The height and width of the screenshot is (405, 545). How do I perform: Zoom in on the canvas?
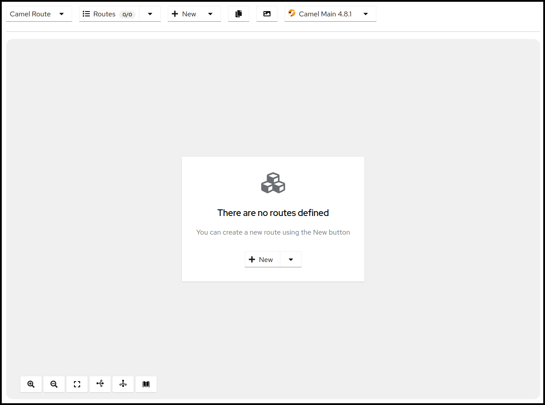point(31,384)
